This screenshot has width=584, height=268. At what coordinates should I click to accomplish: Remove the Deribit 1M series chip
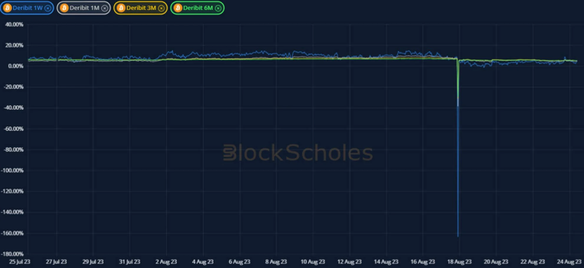pyautogui.click(x=104, y=8)
